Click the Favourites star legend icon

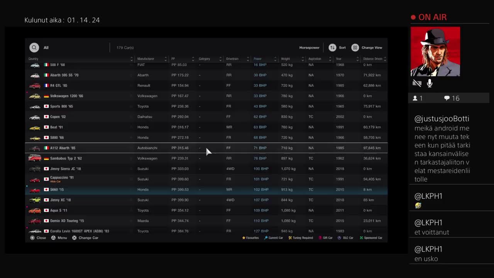click(244, 238)
